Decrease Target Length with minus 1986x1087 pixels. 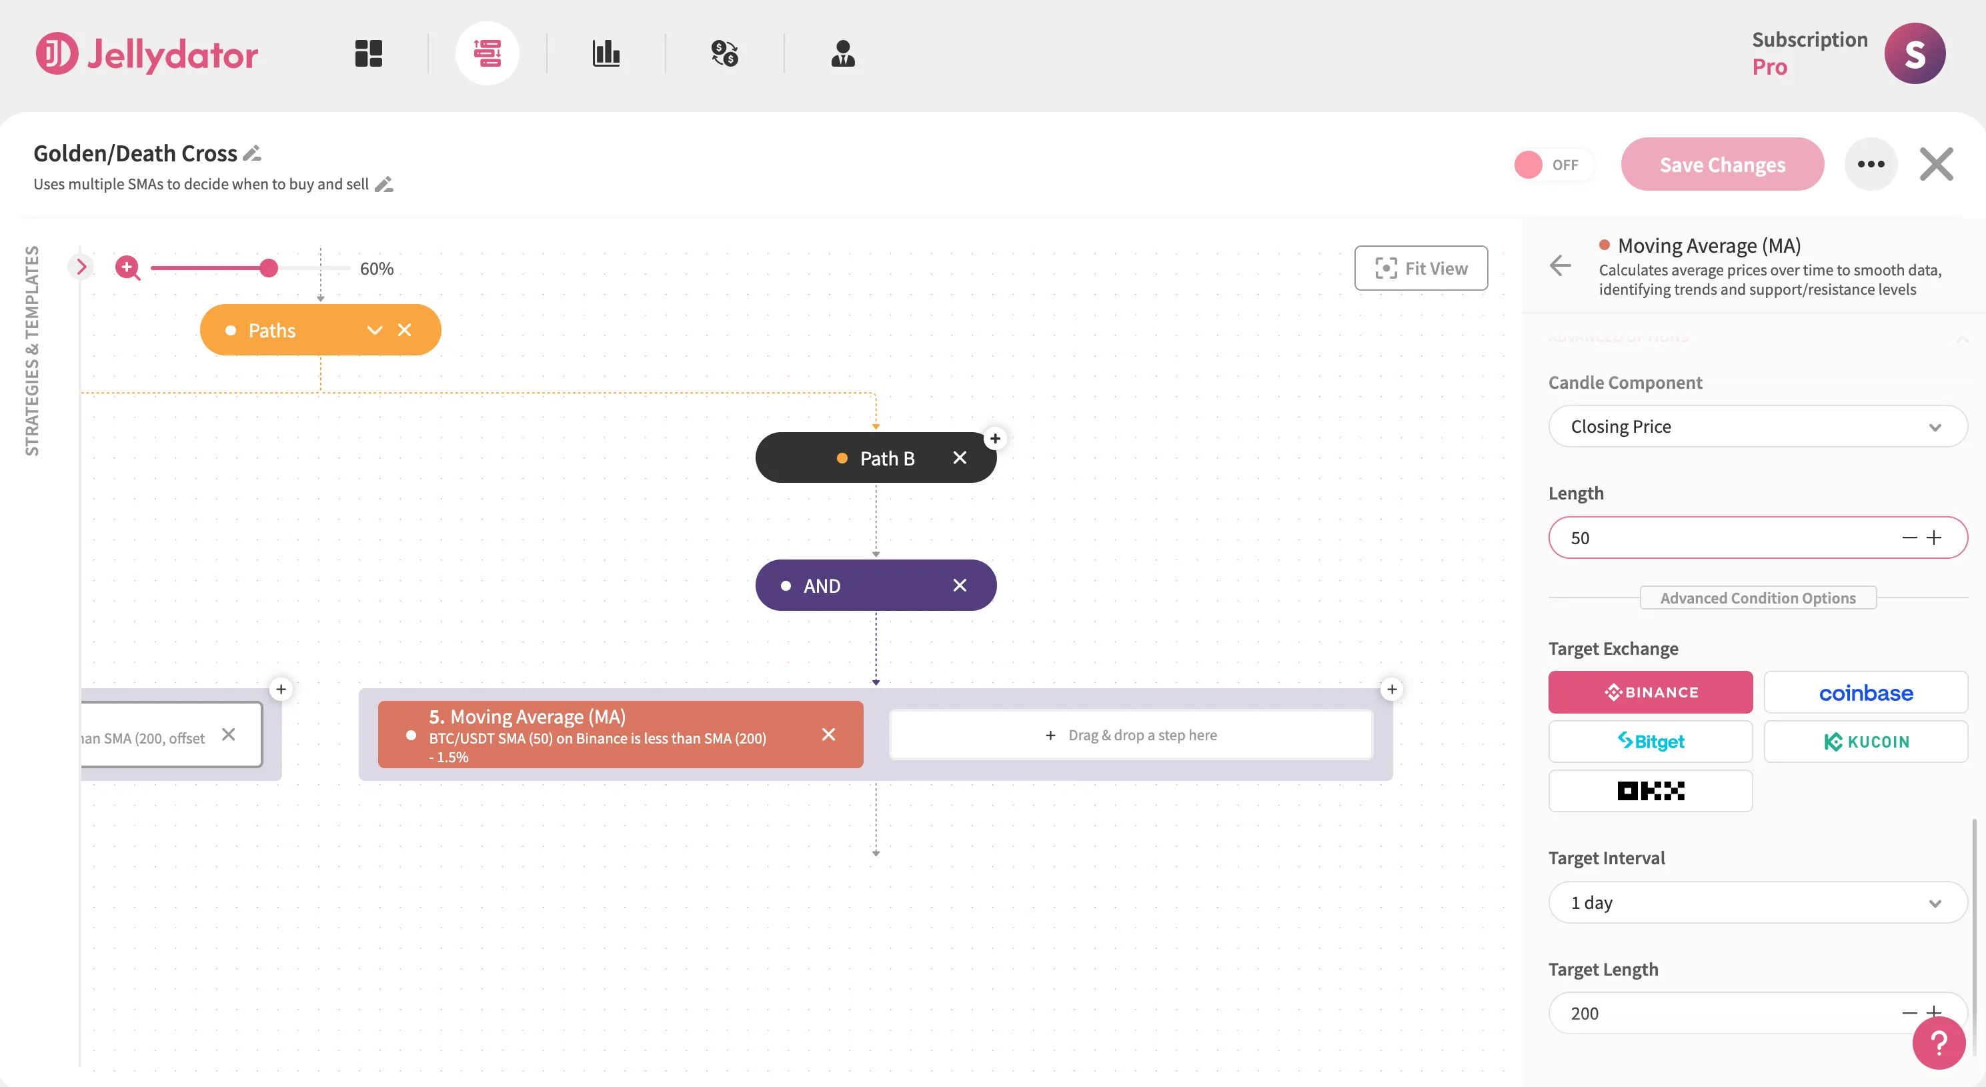[x=1909, y=1012]
